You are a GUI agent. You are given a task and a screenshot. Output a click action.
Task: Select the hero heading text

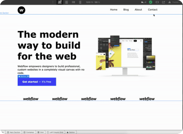click(49, 45)
